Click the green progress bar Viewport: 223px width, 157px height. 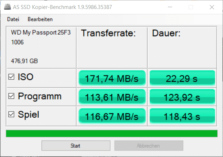[x=111, y=133]
